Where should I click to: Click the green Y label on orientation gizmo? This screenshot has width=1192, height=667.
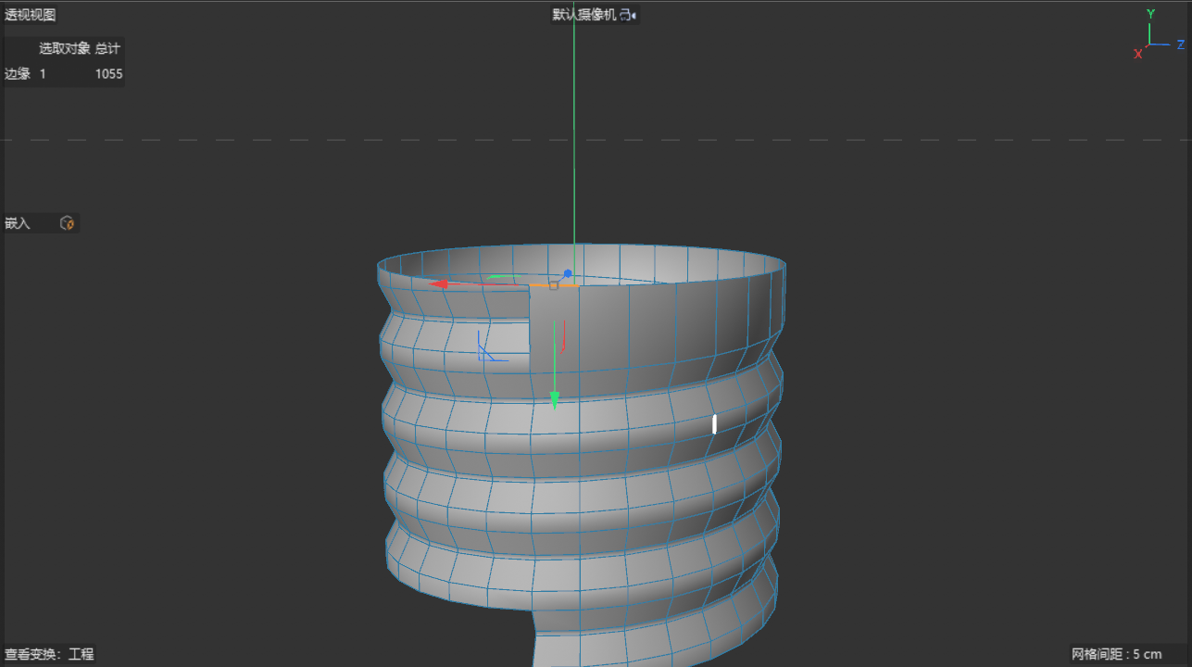1150,14
